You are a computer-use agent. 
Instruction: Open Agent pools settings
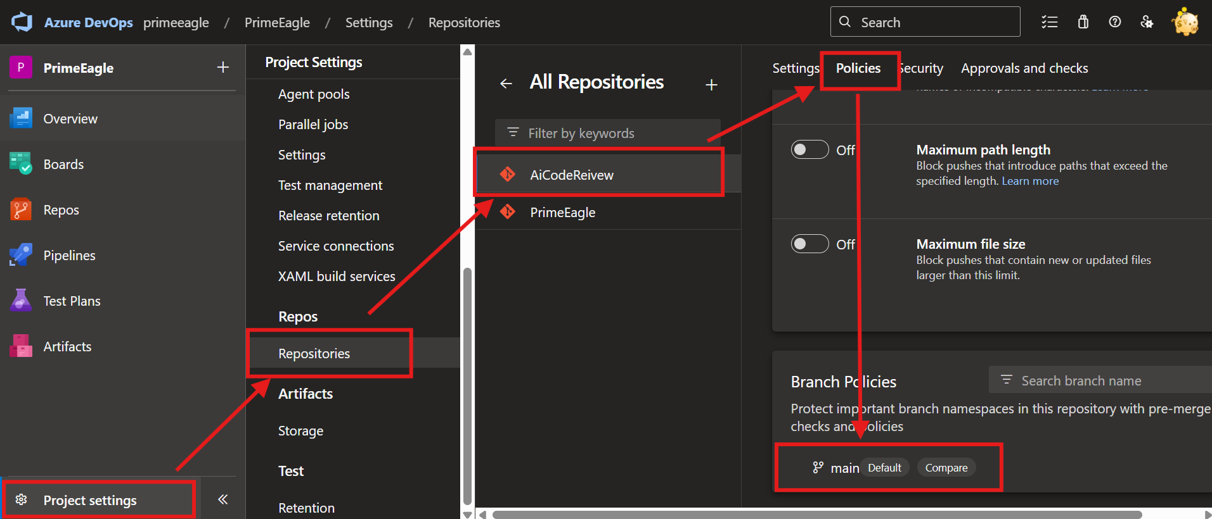coord(314,94)
